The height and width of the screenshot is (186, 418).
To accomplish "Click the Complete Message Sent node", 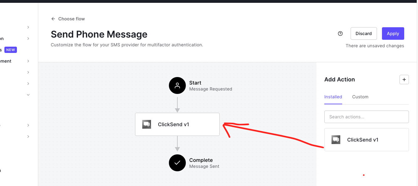I will 201,163.
